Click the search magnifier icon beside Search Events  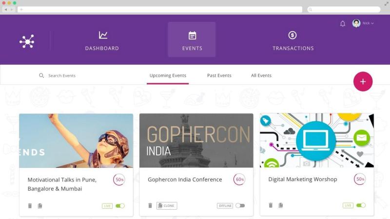[41, 75]
